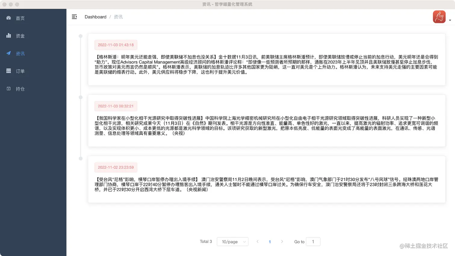Screen dimensions: 455x256
Task: Select page number 1 in the pagination
Action: point(270,242)
